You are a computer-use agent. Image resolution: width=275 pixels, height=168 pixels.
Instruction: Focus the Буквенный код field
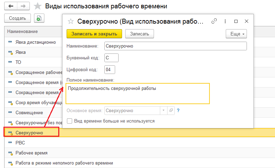pos(111,58)
